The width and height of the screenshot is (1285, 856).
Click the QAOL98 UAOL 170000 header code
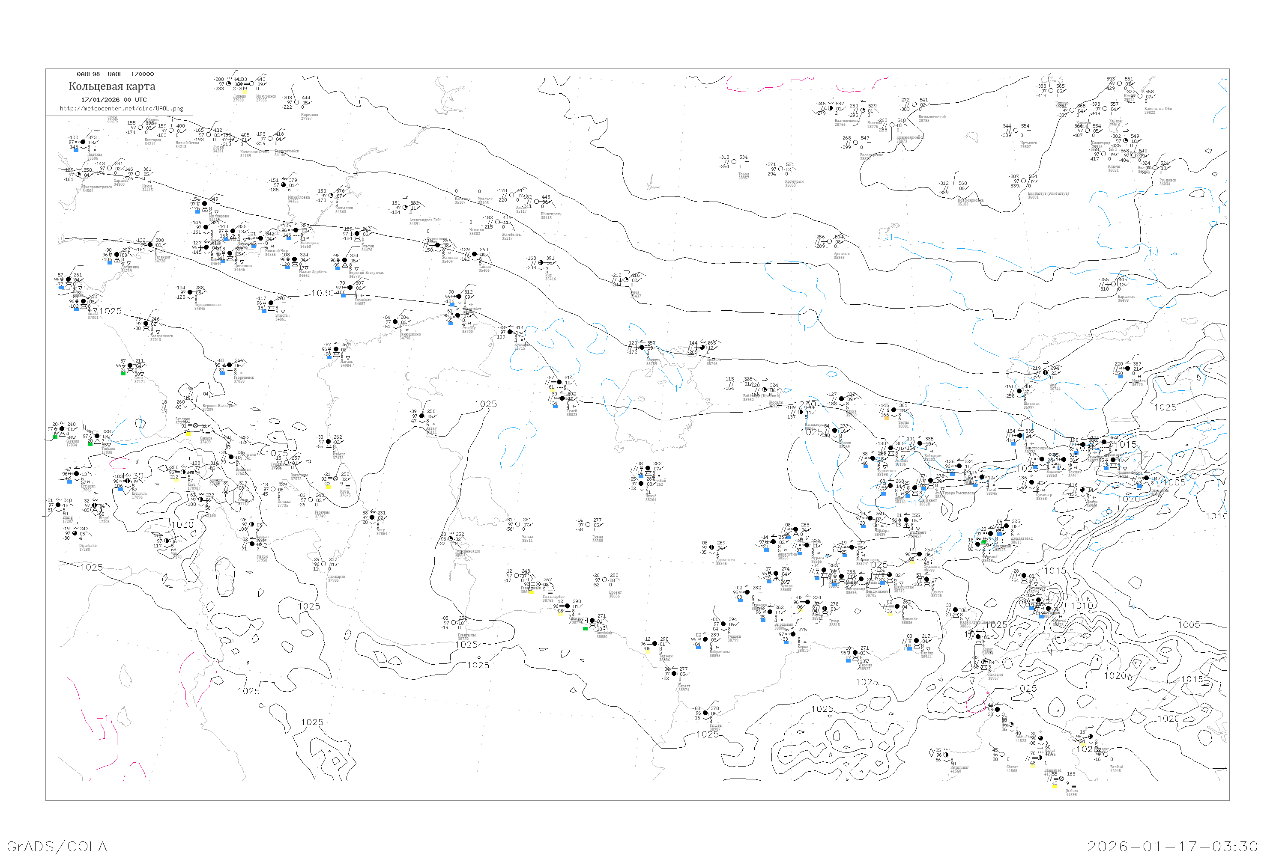pyautogui.click(x=115, y=74)
